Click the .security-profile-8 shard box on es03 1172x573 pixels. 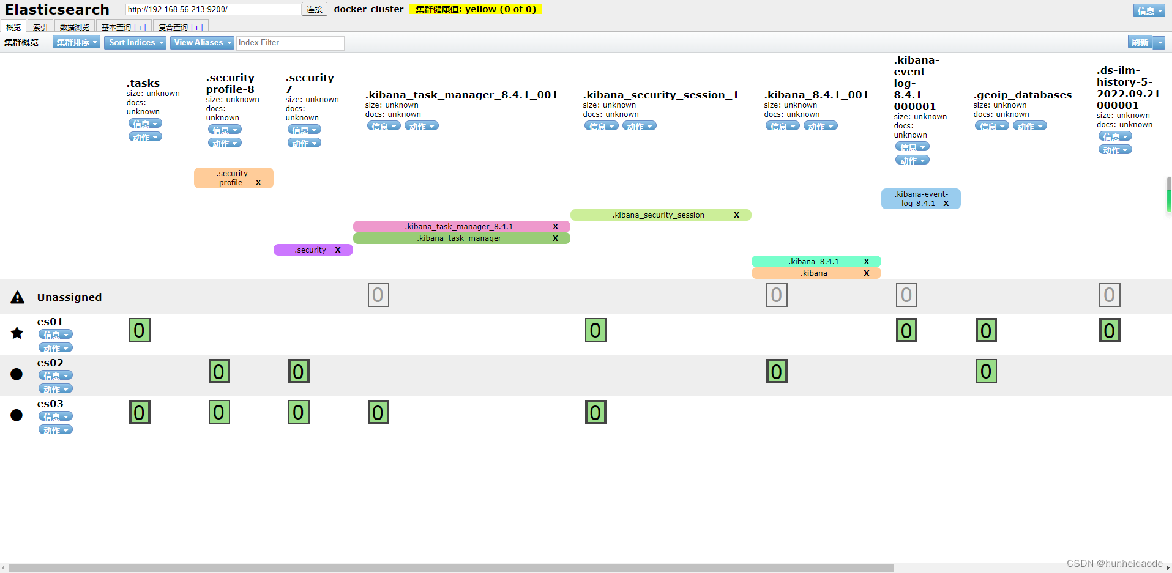[x=219, y=412]
